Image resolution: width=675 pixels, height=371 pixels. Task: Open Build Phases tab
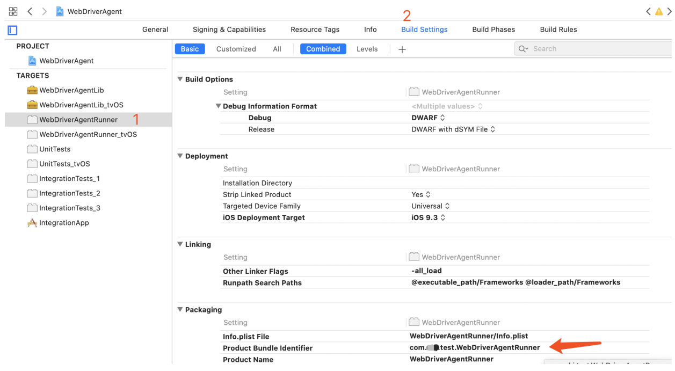tap(493, 30)
